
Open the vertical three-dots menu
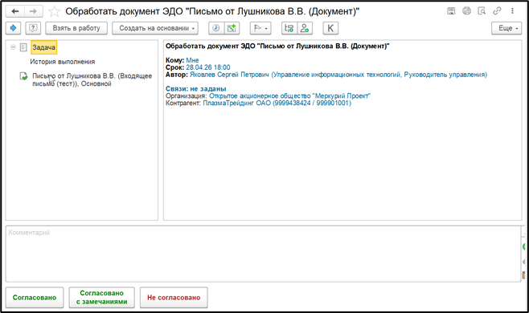coord(512,11)
